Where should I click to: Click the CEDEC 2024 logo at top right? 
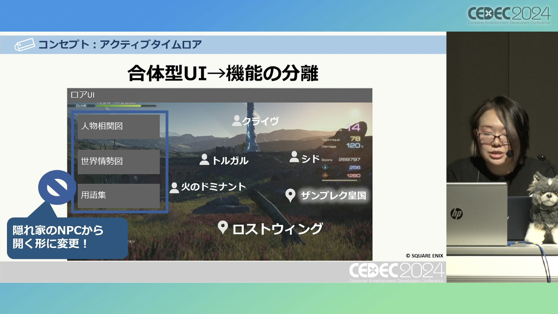(509, 16)
